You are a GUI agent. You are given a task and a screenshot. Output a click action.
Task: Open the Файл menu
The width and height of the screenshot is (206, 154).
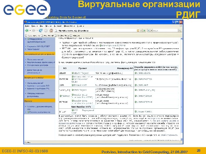(x=27, y=26)
